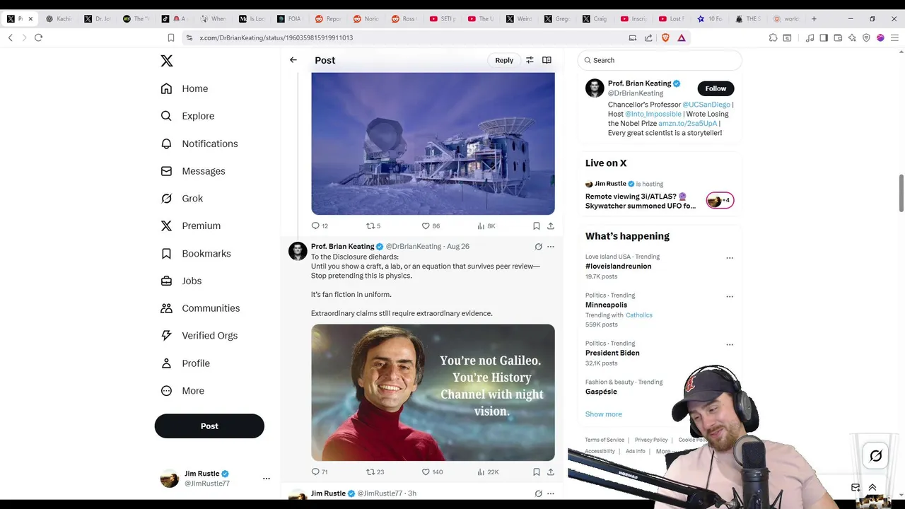Click Show more under What's happening
Viewport: 905px width, 509px height.
603,414
